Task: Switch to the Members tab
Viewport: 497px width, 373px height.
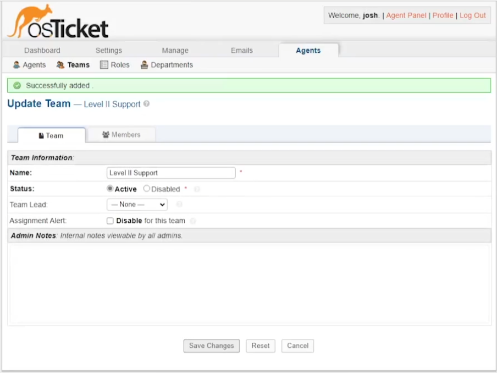Action: tap(122, 134)
